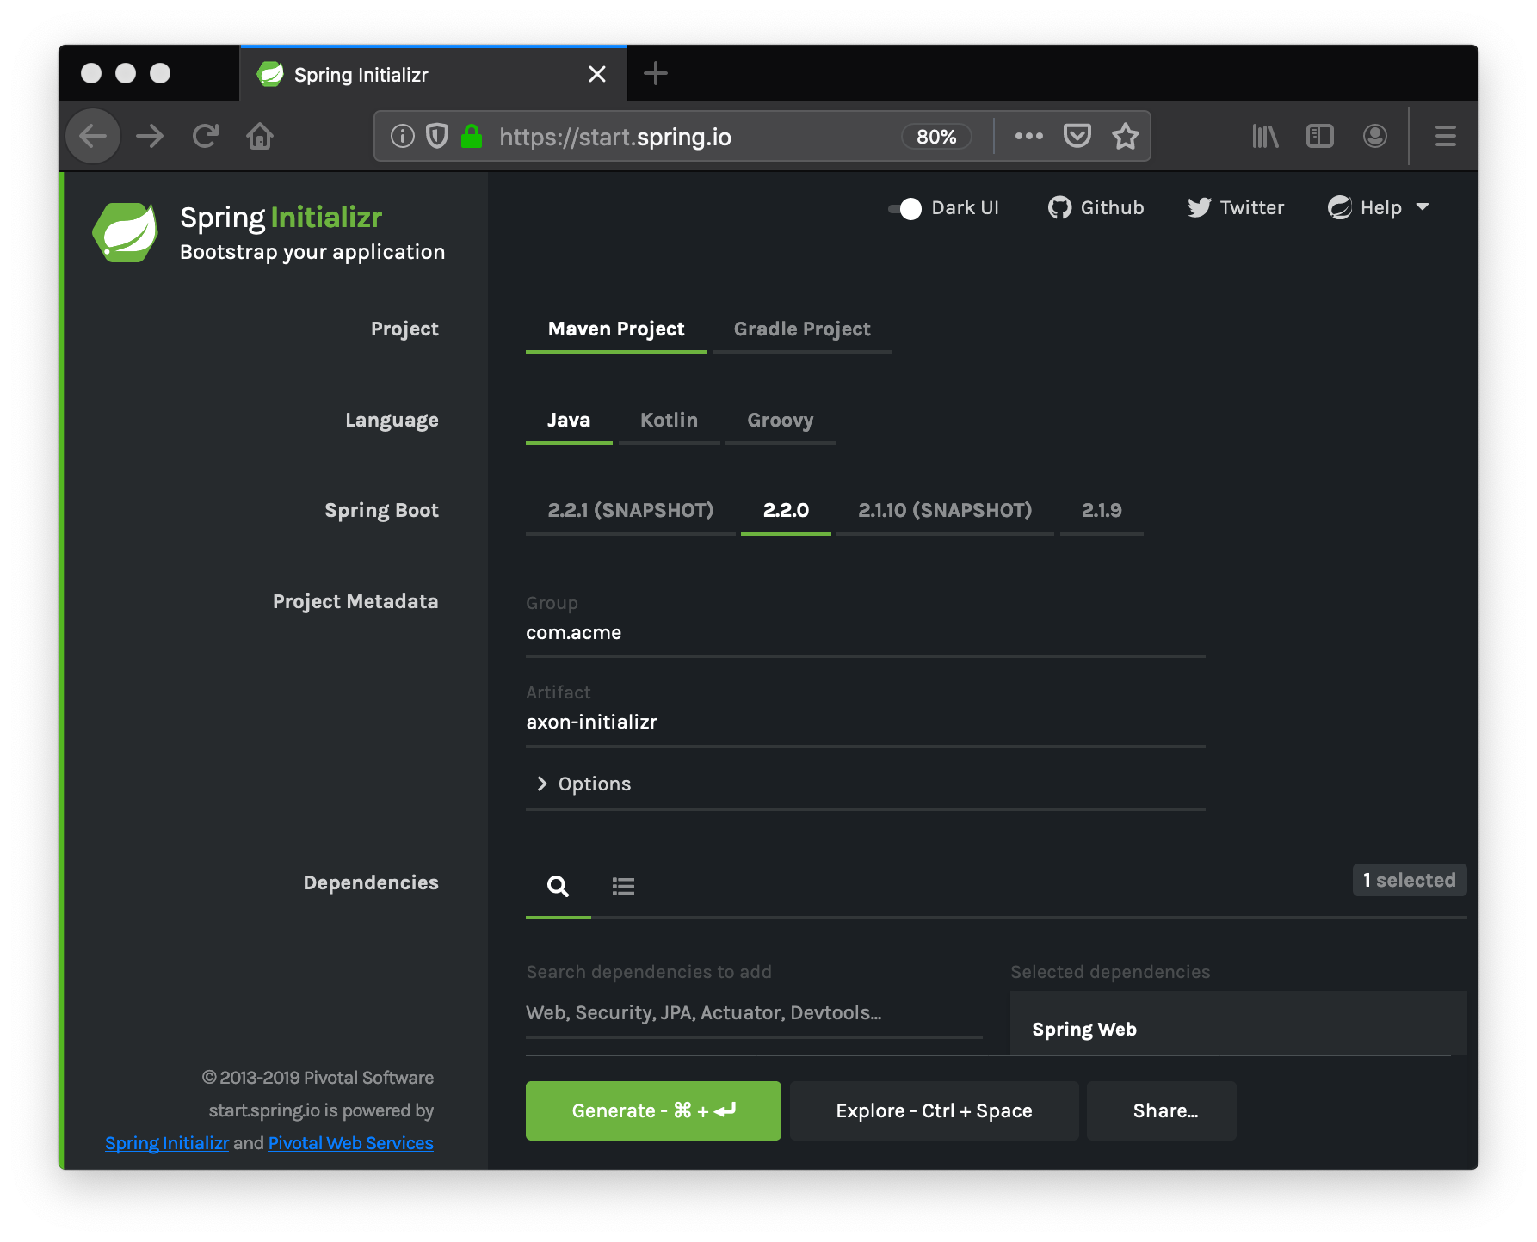The width and height of the screenshot is (1537, 1242).
Task: Select Spring Boot 2.2.1 (SNAPSHOT)
Action: (631, 511)
